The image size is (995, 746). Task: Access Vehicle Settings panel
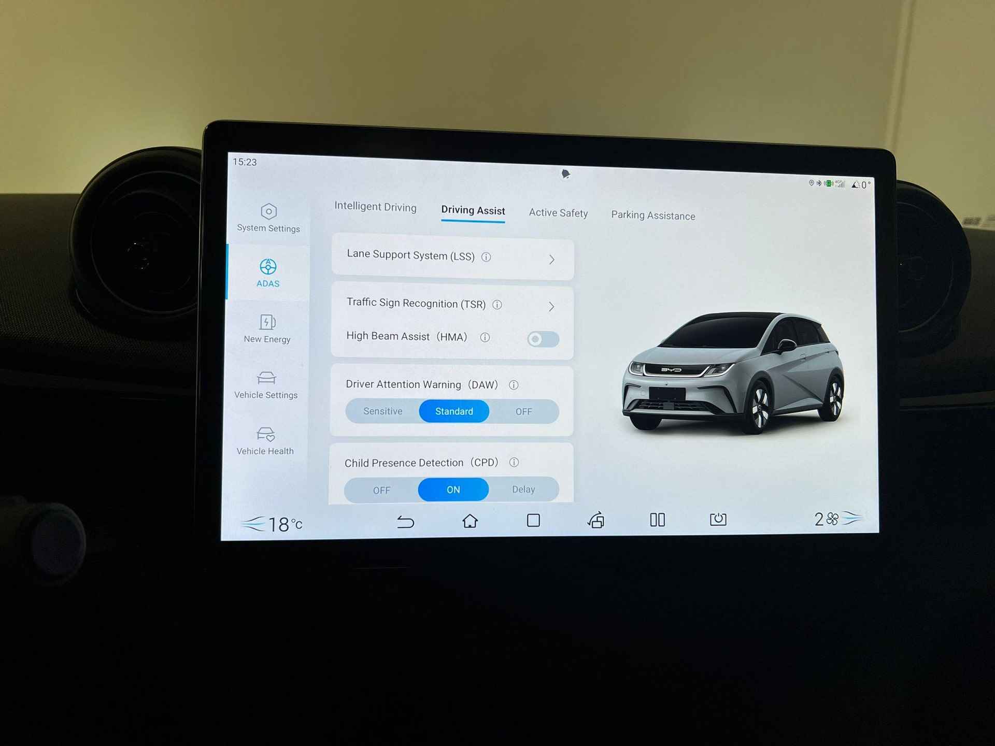(266, 384)
